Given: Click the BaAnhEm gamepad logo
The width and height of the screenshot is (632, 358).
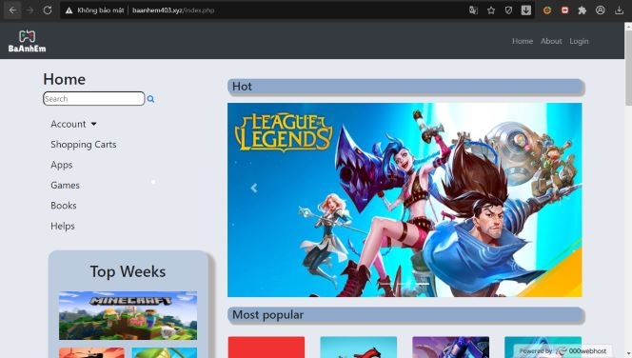Looking at the screenshot, I should tap(27, 41).
